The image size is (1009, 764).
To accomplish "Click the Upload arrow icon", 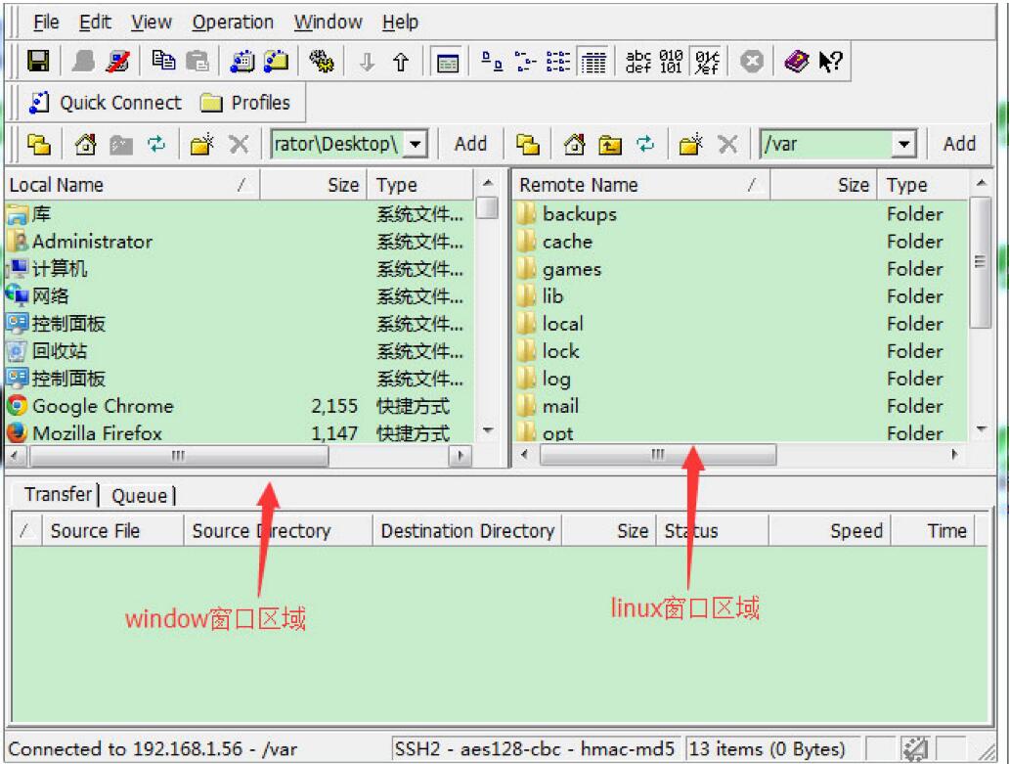I will [401, 63].
